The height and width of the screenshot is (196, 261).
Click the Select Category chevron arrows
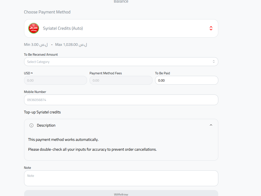pos(214,62)
